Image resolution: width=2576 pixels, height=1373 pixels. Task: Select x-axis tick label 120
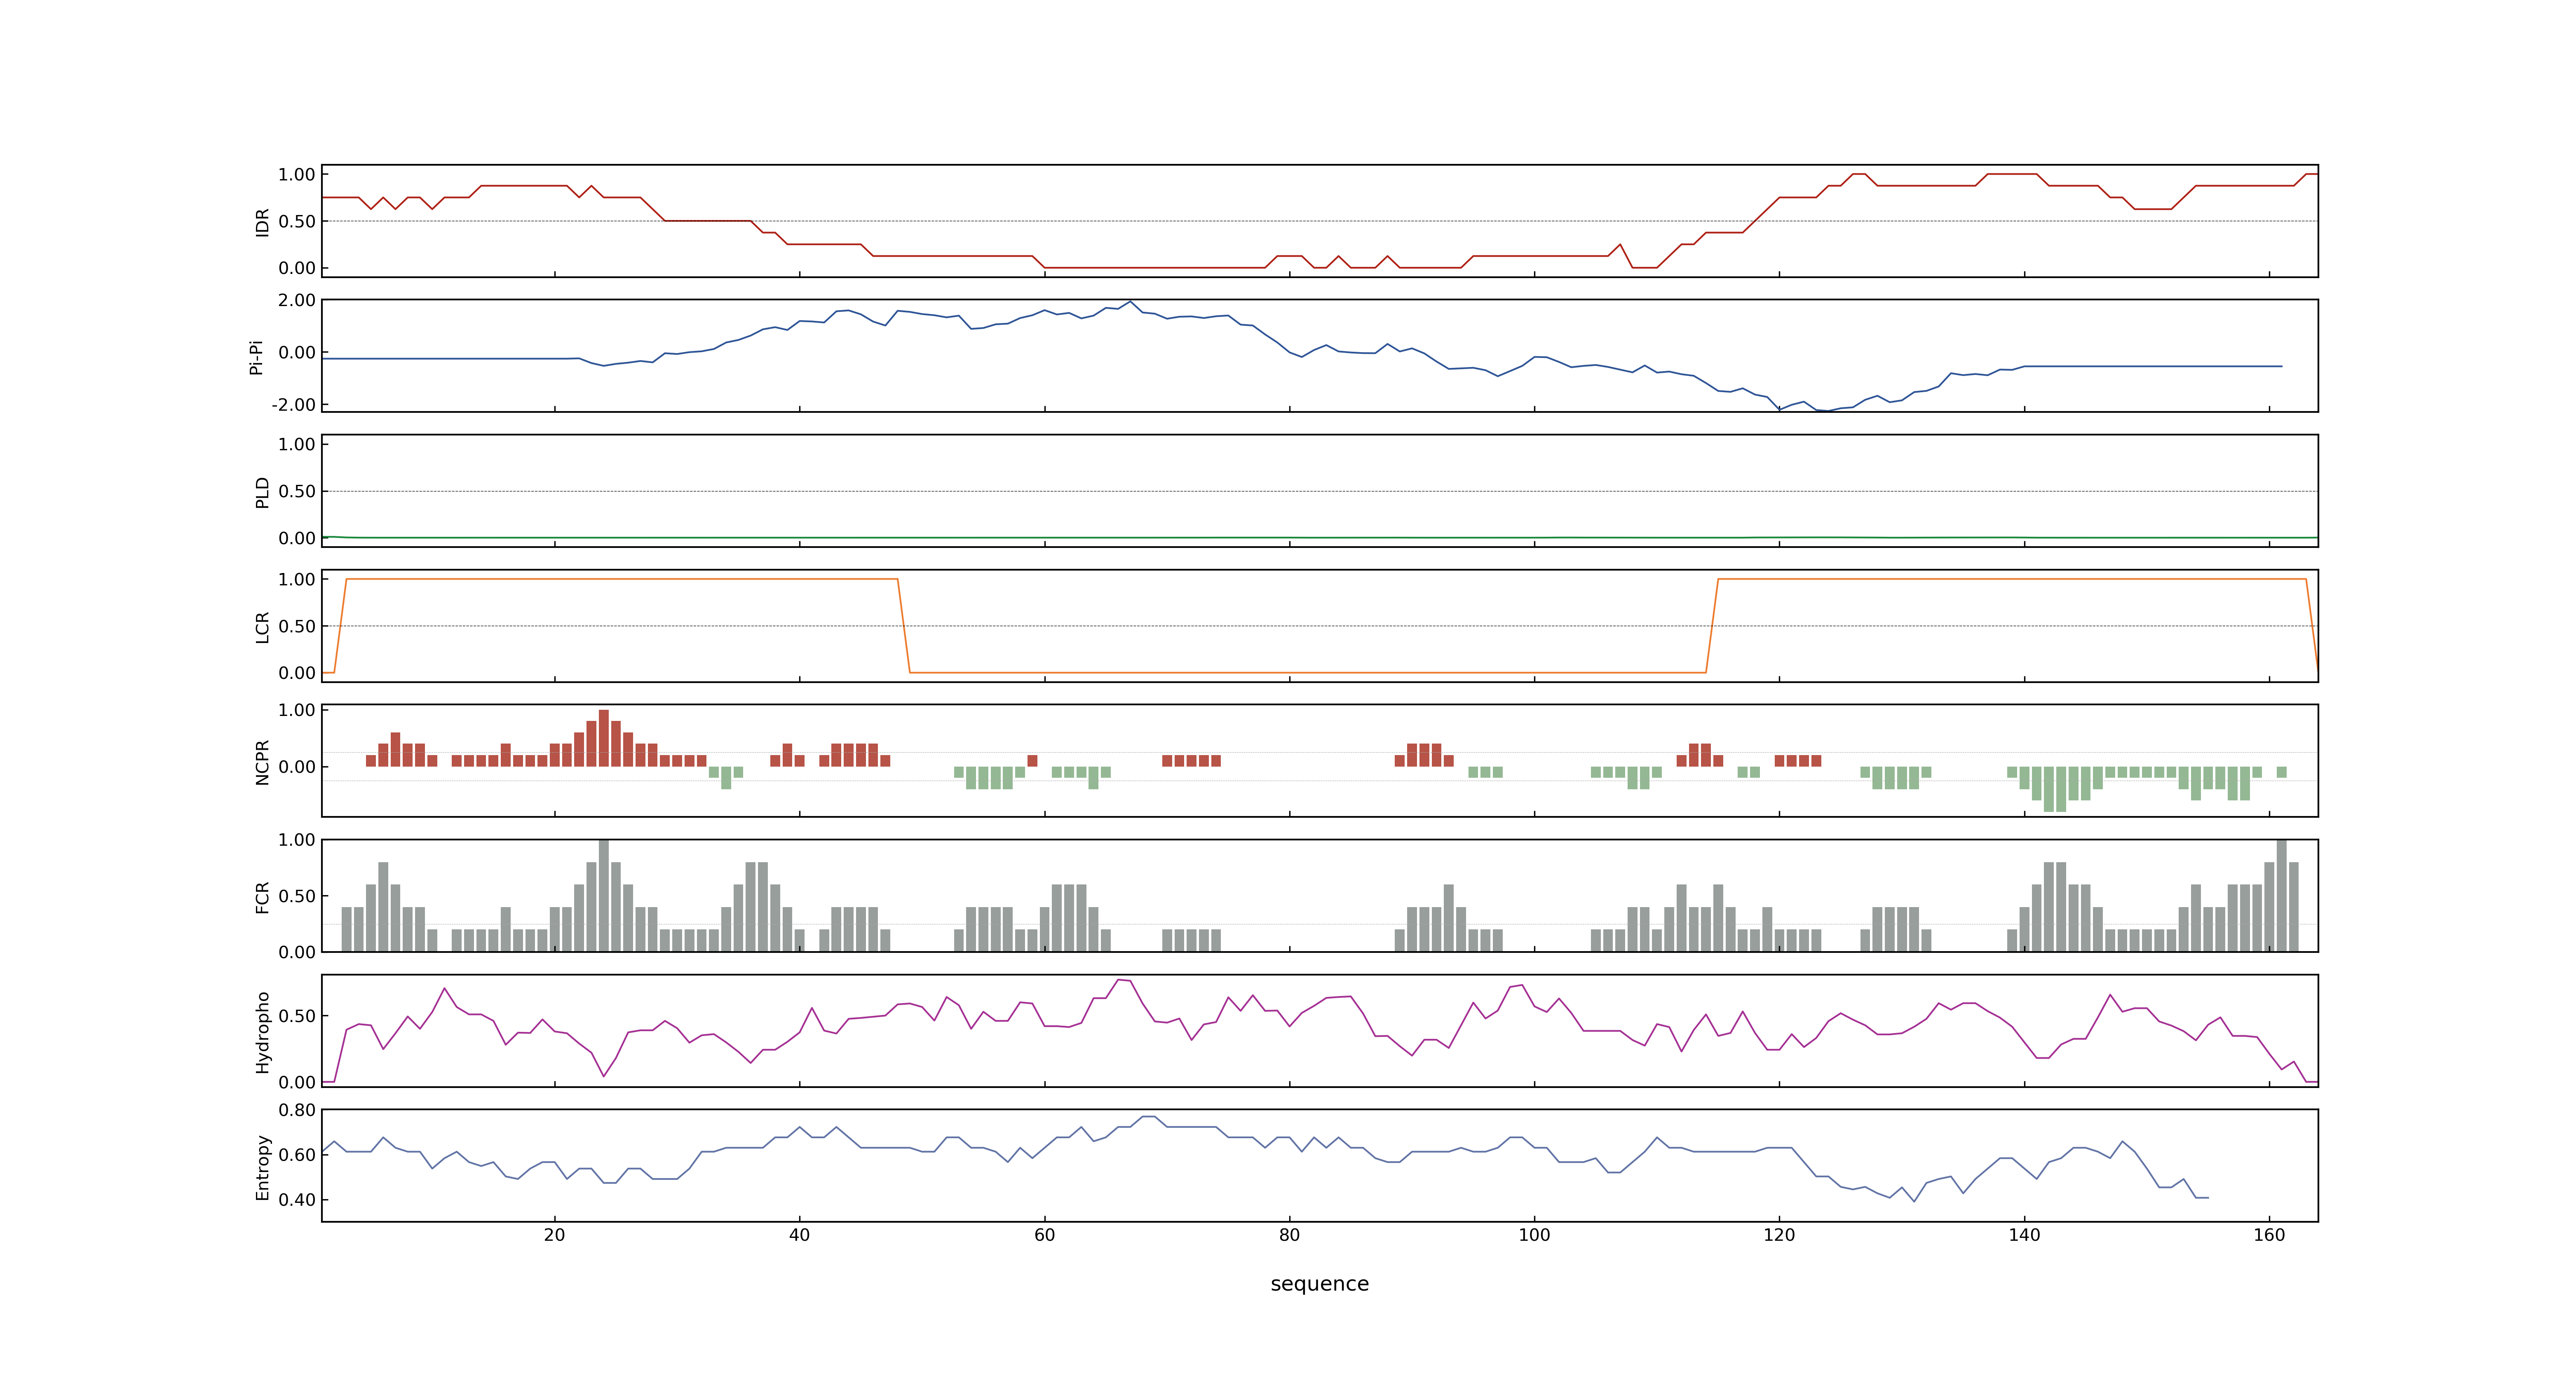pos(1779,1235)
